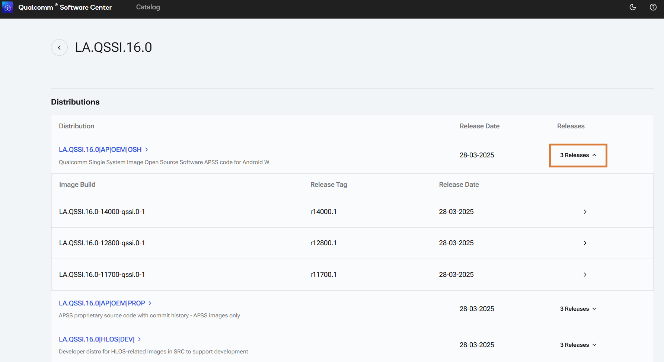
Task: Click release date of r14000.1 build
Action: pos(456,212)
